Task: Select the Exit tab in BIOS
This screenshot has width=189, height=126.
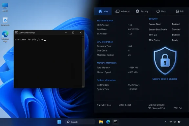Action: click(180, 11)
